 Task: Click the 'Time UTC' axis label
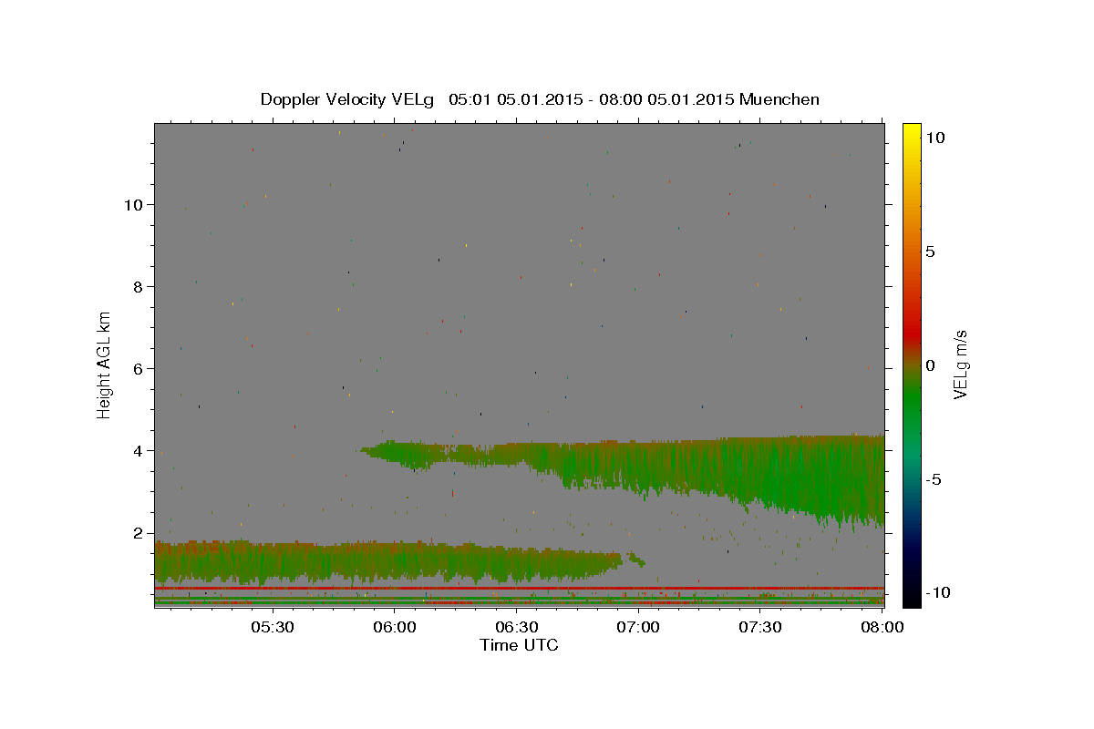(519, 645)
